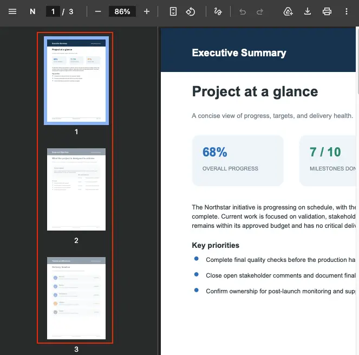Click the page label 2 under thumbnail
Viewport: 359px width, 355px height.
pyautogui.click(x=76, y=241)
